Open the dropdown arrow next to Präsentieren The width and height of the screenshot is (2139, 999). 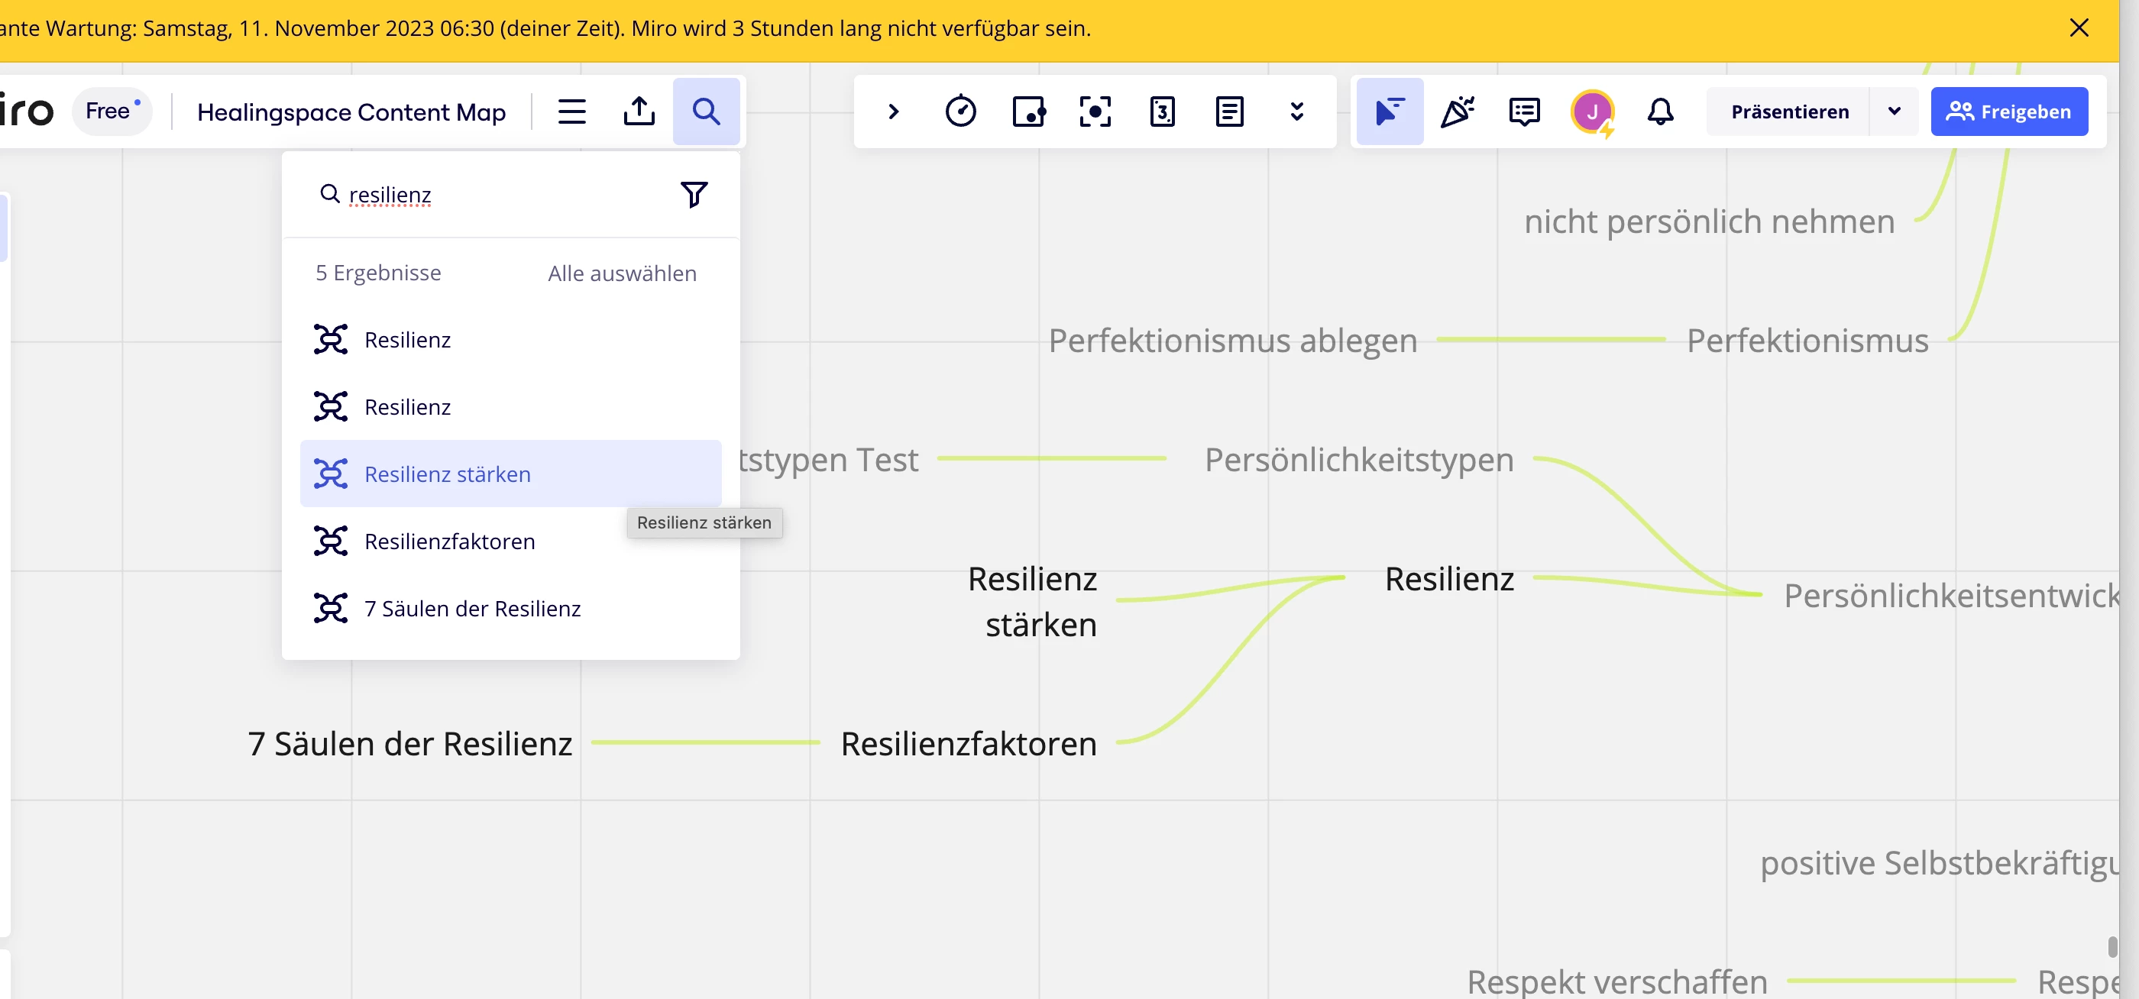pyautogui.click(x=1894, y=112)
